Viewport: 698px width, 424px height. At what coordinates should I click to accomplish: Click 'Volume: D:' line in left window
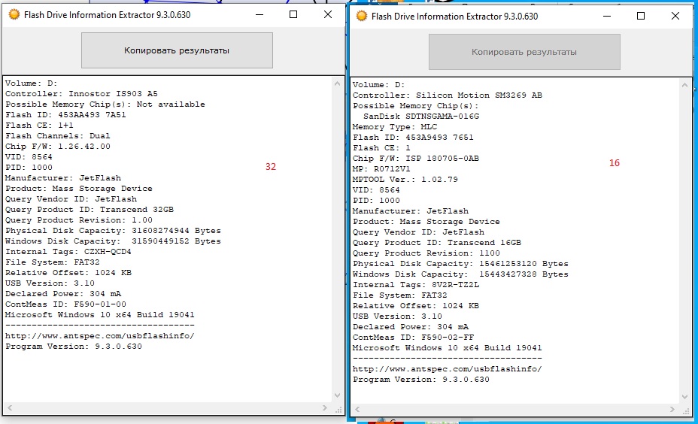tap(31, 83)
